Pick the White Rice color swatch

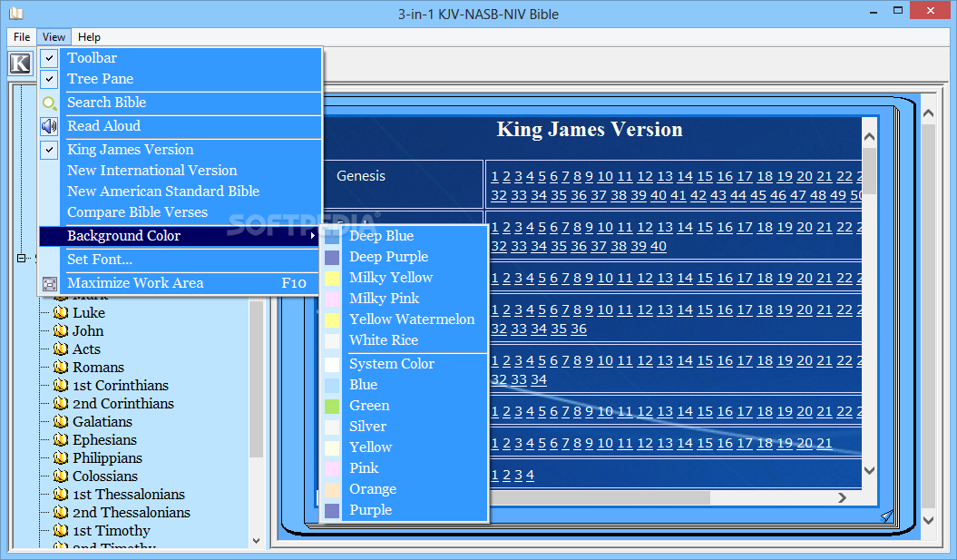point(332,340)
